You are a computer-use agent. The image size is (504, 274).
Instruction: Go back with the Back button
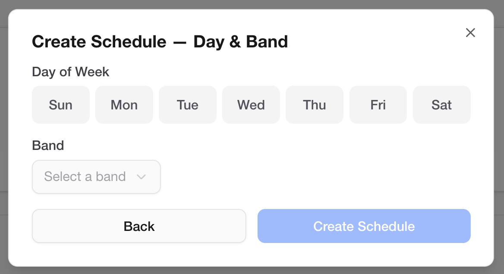tap(139, 226)
